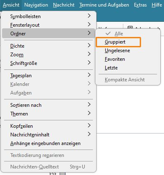The image size is (164, 175).
Task: Enable the Ungelesene folder view
Action: (128, 51)
